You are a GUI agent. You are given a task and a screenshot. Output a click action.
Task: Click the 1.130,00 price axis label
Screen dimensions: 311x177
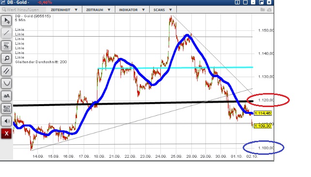tap(266, 77)
